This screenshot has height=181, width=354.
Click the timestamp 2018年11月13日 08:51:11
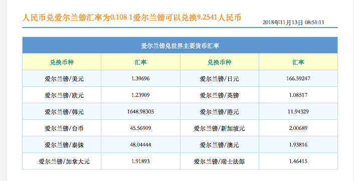pyautogui.click(x=293, y=23)
